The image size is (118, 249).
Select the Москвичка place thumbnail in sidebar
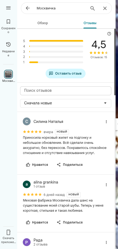(x=8, y=74)
